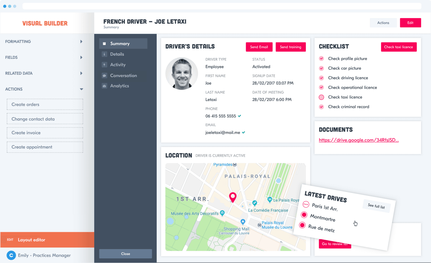Click Palais Royal Musée du Louvre metro icon
This screenshot has height=263, width=431.
click(x=259, y=225)
